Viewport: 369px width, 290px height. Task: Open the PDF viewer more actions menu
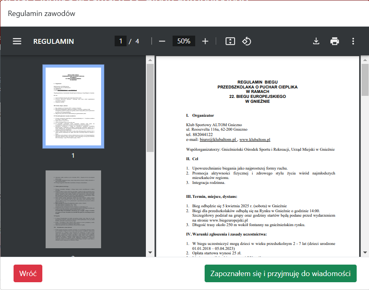coord(353,41)
